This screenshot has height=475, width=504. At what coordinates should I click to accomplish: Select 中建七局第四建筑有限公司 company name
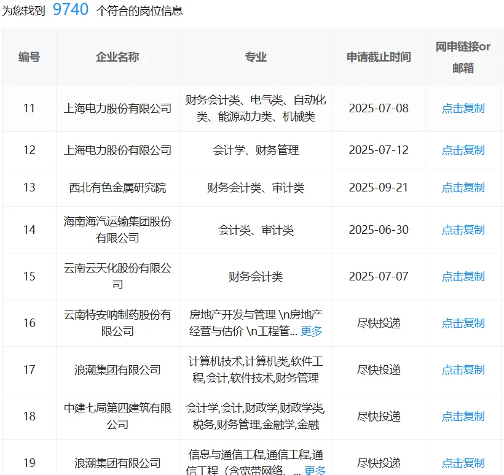coord(117,416)
